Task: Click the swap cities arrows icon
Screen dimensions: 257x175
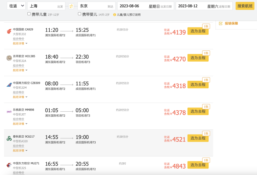Action: coord(71,6)
